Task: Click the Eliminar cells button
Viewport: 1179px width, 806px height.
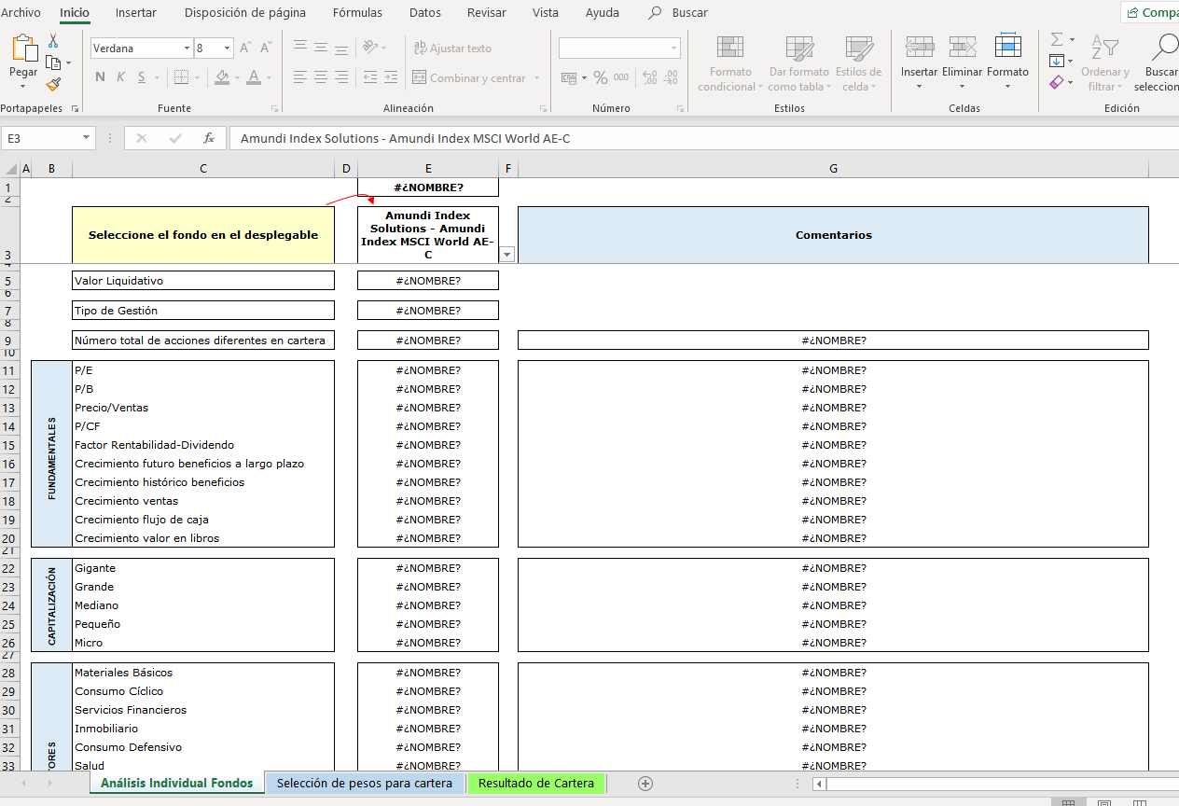Action: point(962,63)
